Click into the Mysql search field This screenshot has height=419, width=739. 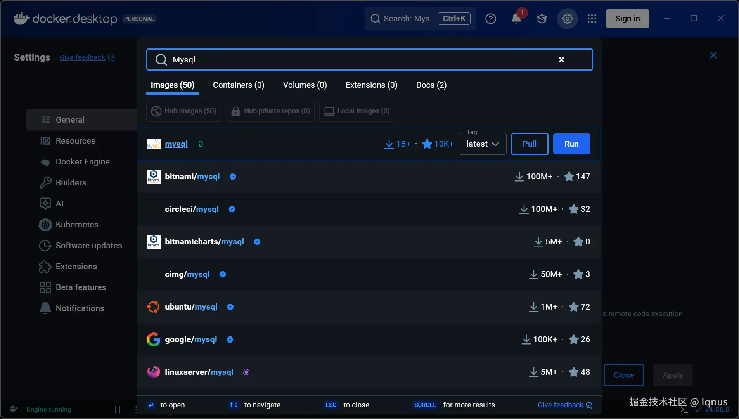369,59
